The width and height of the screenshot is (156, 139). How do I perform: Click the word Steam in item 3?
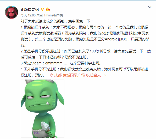click(x=36, y=63)
